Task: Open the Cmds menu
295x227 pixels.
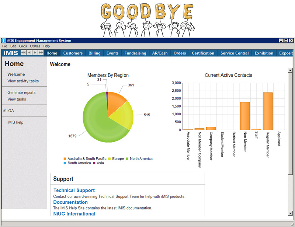Action: [23, 46]
